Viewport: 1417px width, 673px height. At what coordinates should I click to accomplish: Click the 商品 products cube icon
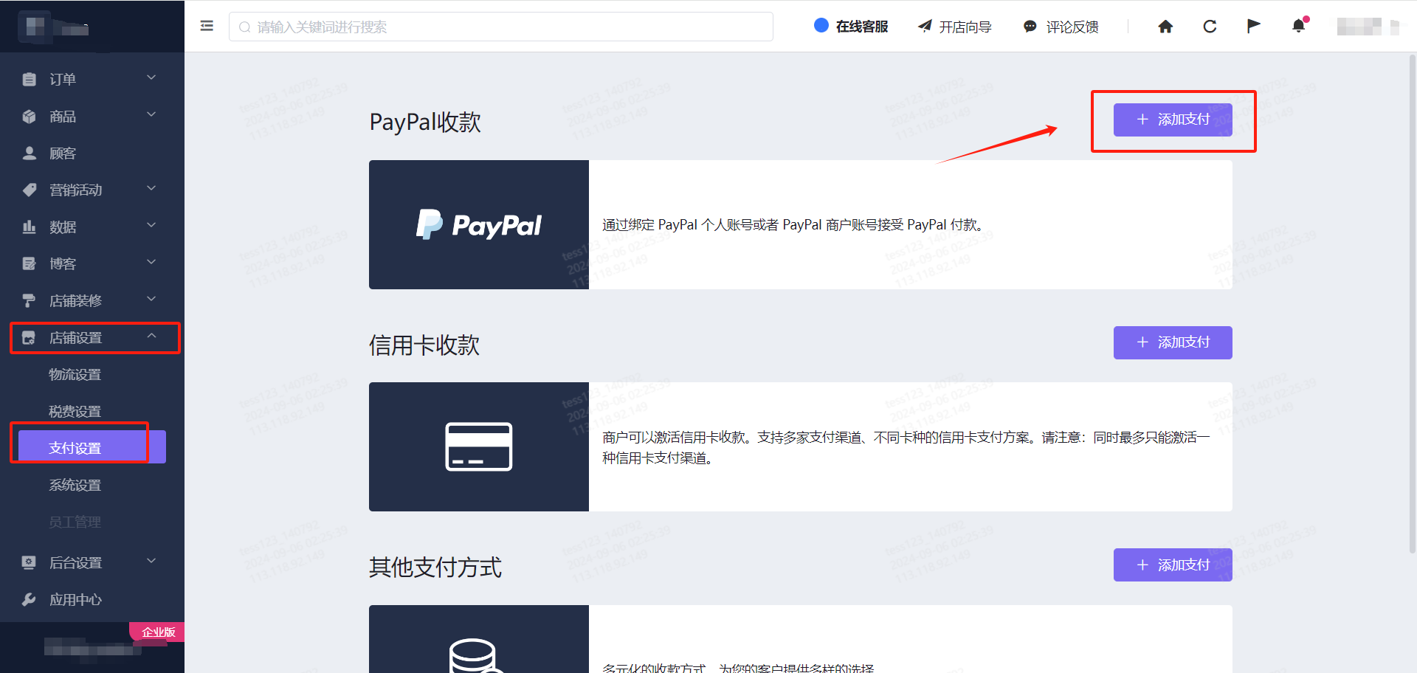(x=29, y=116)
